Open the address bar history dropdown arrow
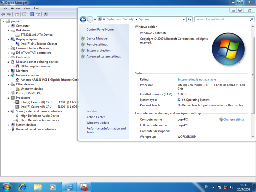The image size is (256, 192). (x=184, y=19)
